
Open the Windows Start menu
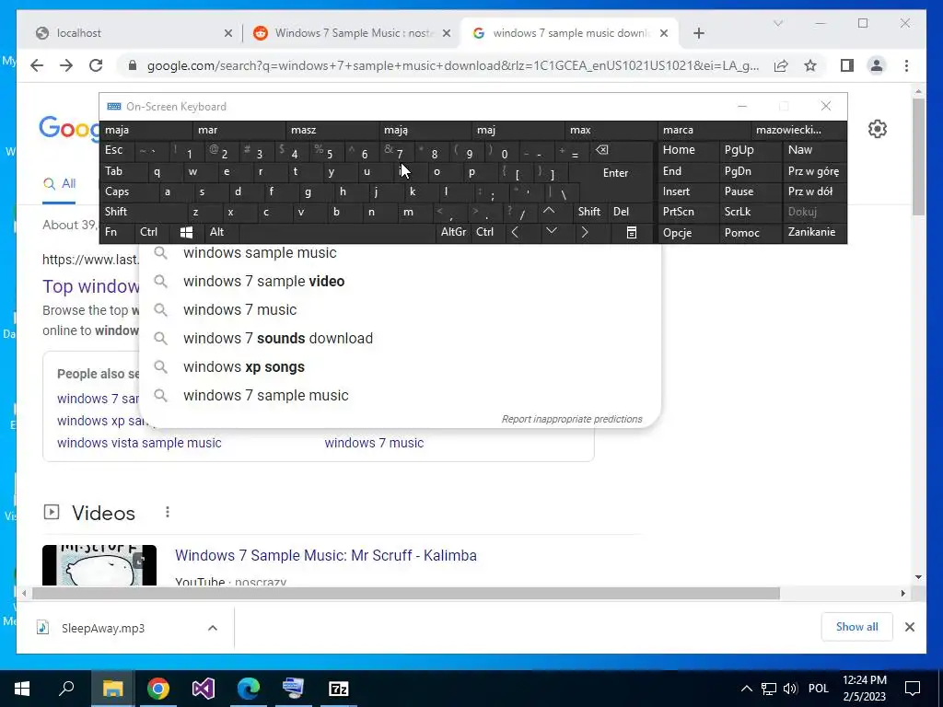click(22, 689)
